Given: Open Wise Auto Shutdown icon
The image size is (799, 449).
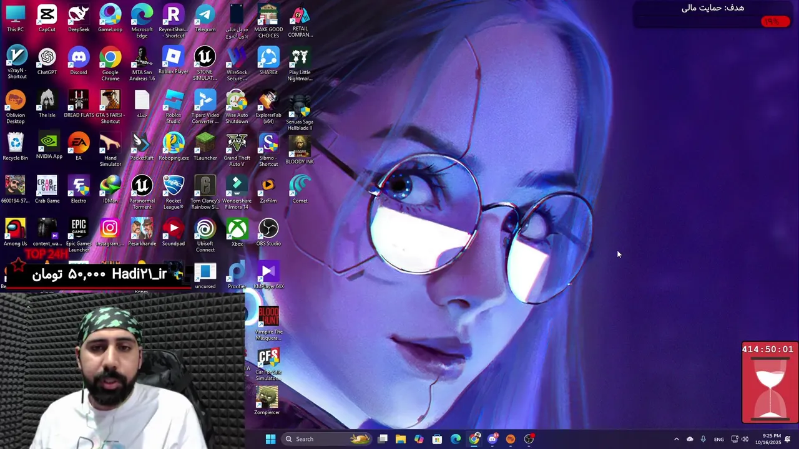Looking at the screenshot, I should (237, 107).
